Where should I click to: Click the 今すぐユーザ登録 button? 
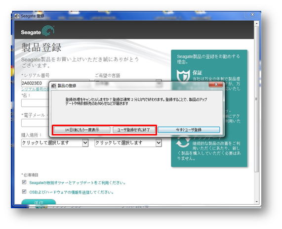[x=189, y=130]
